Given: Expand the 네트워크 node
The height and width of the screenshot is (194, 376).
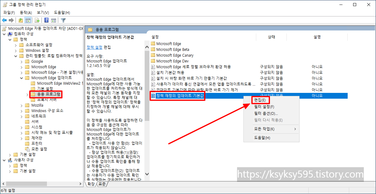Looking at the screenshot, I should point(22,116).
